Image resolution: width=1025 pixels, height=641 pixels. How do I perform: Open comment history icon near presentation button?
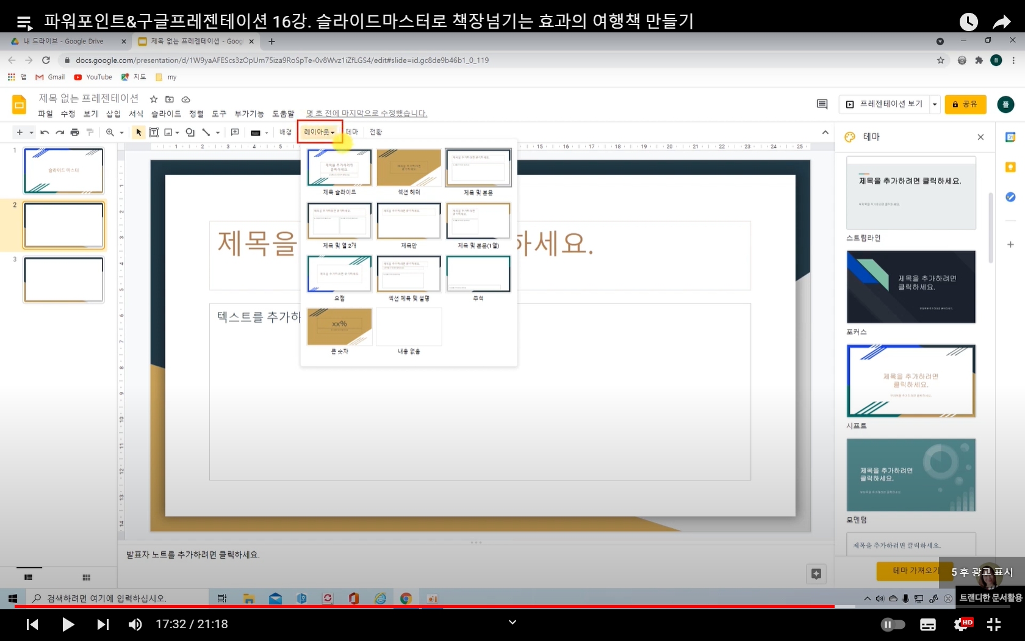pyautogui.click(x=822, y=104)
